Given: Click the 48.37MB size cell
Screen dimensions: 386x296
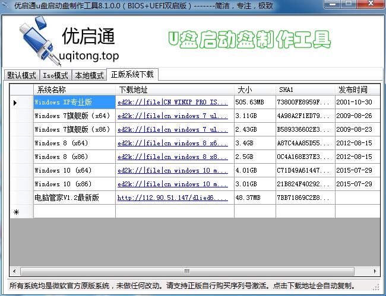Looking at the screenshot, I should 255,198.
